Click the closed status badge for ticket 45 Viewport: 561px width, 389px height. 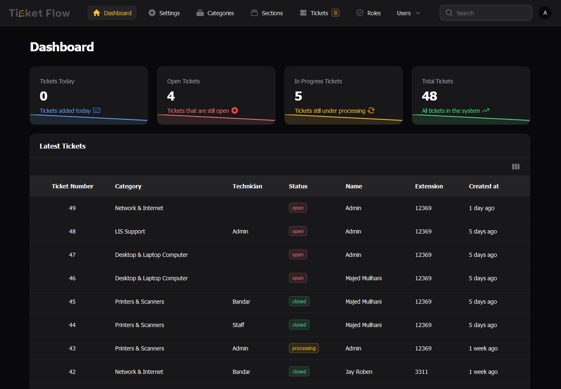point(299,302)
